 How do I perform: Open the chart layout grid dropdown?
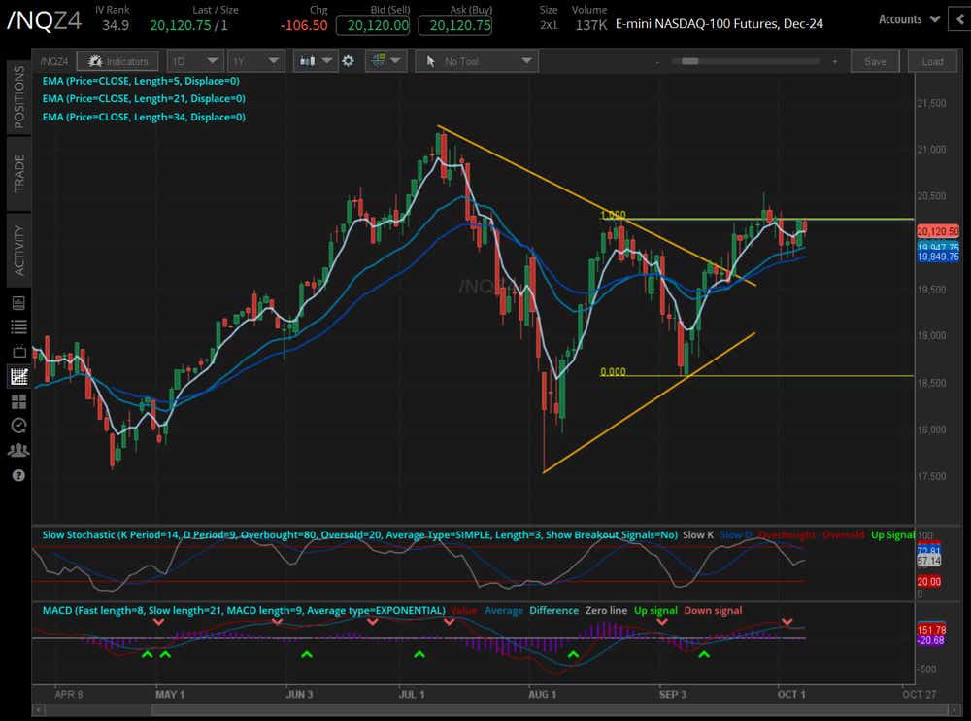click(385, 61)
